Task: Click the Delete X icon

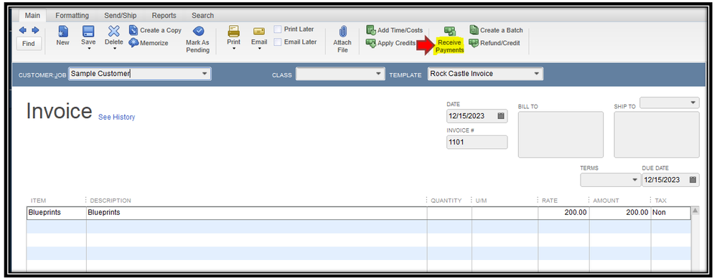Action: click(113, 31)
